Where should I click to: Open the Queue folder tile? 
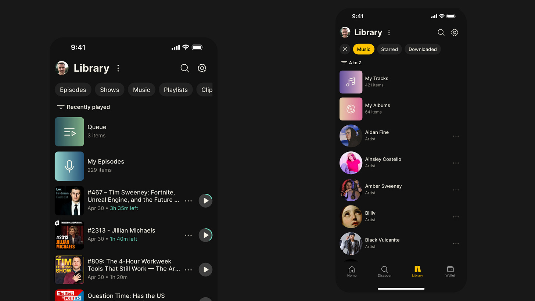click(x=69, y=132)
